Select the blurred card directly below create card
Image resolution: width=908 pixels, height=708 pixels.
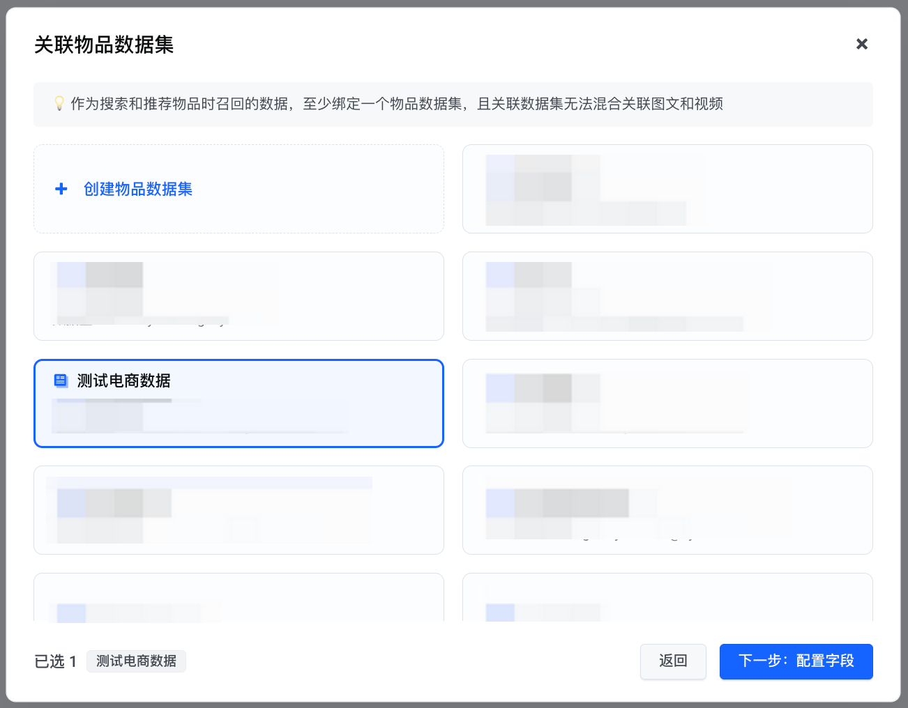pos(239,296)
